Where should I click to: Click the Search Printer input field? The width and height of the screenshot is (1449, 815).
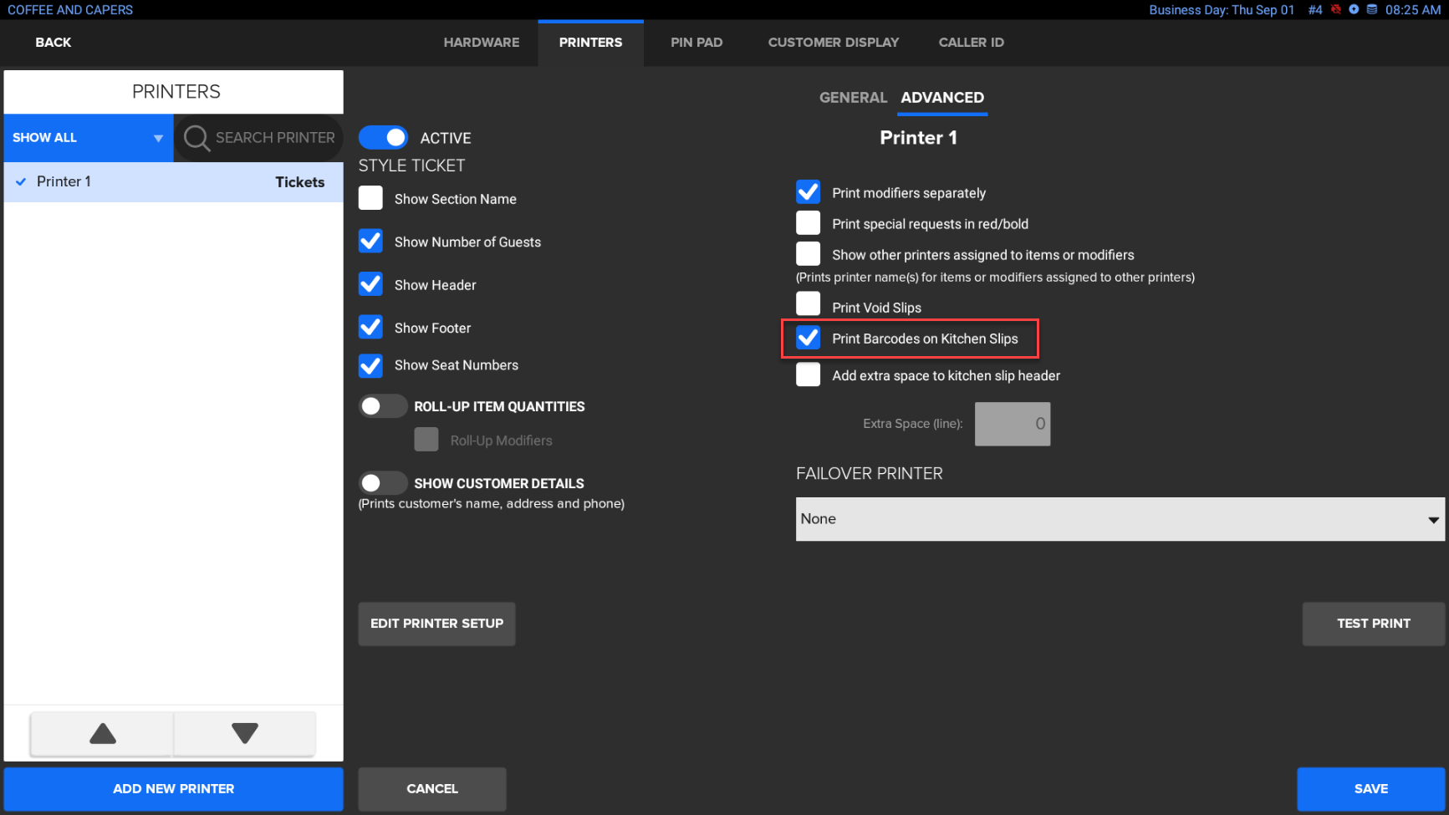[x=274, y=138]
